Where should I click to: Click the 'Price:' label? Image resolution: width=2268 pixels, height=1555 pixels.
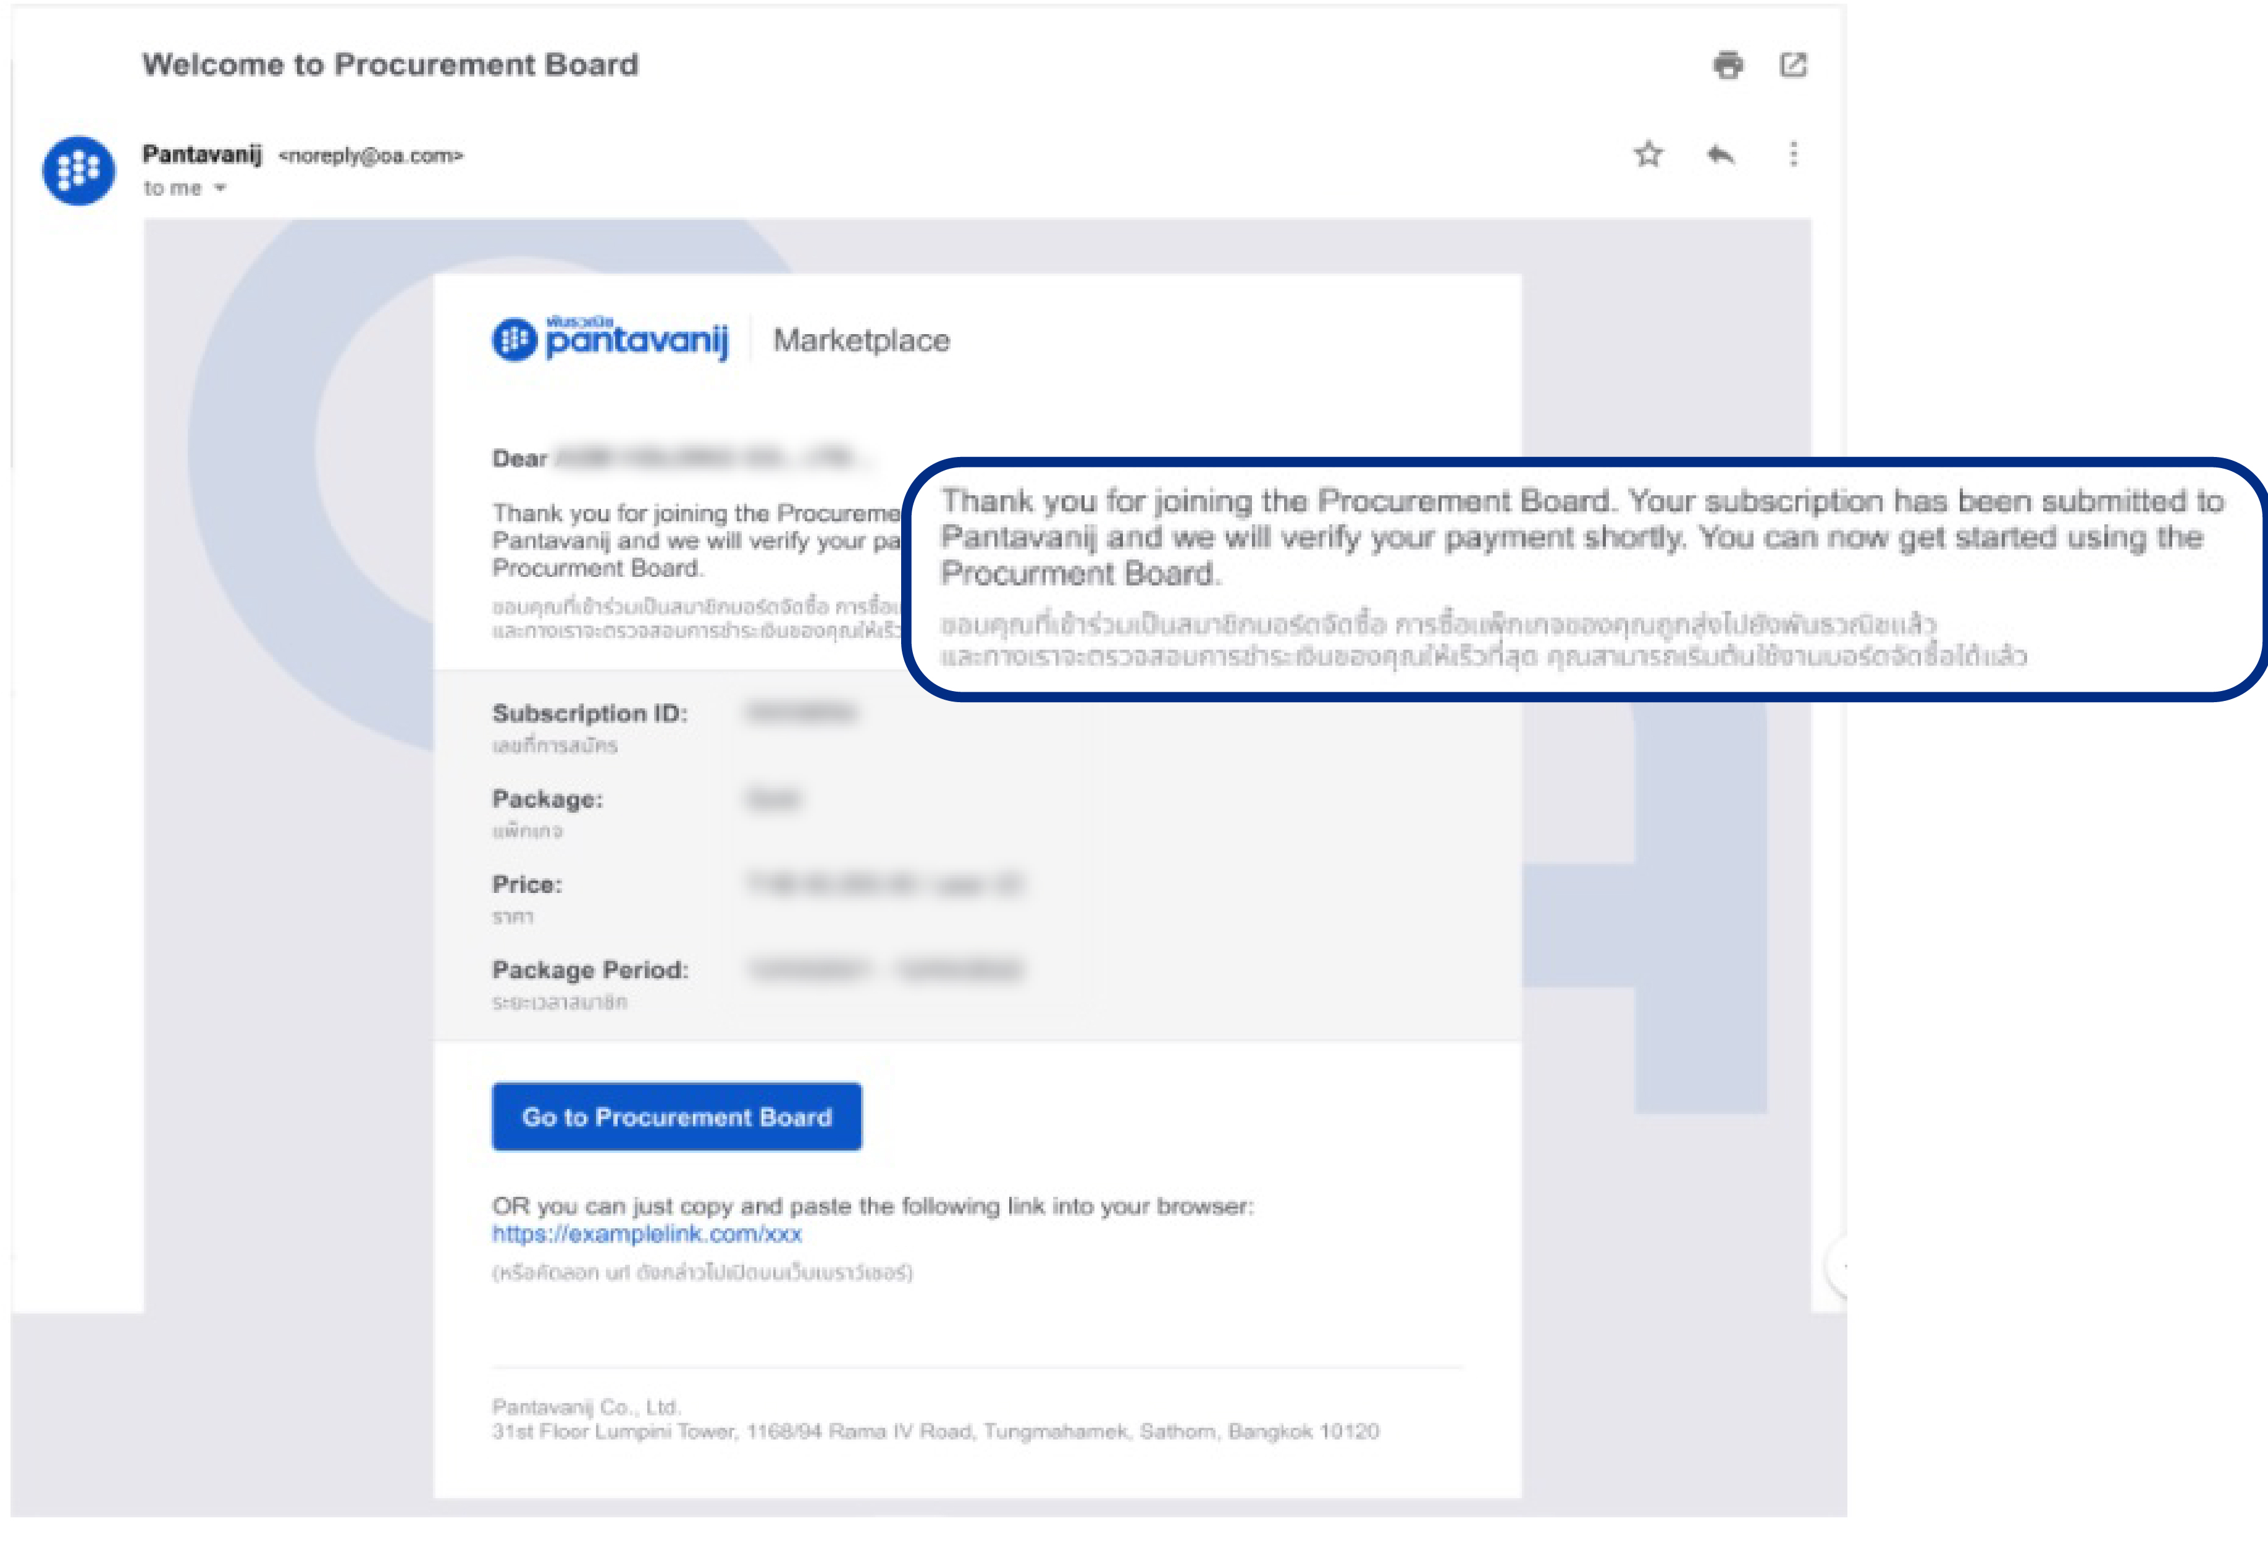point(527,885)
